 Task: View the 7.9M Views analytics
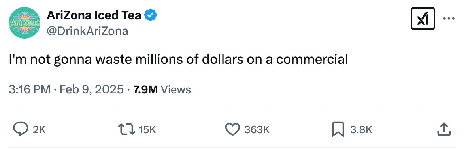[162, 89]
